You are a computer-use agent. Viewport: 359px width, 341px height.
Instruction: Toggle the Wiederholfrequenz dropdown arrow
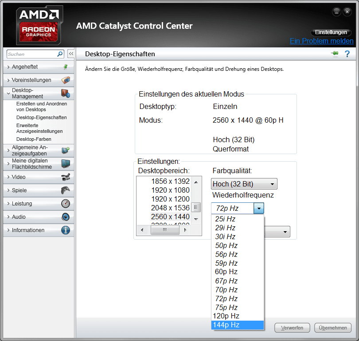pos(259,208)
